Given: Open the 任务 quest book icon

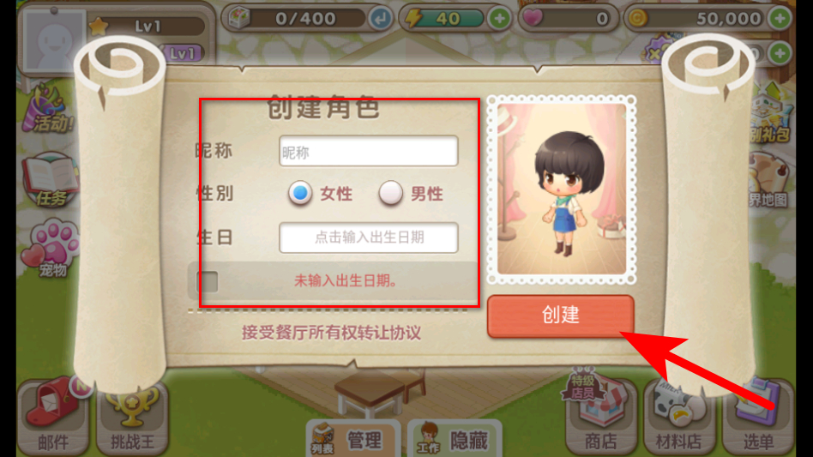Looking at the screenshot, I should click(x=50, y=179).
